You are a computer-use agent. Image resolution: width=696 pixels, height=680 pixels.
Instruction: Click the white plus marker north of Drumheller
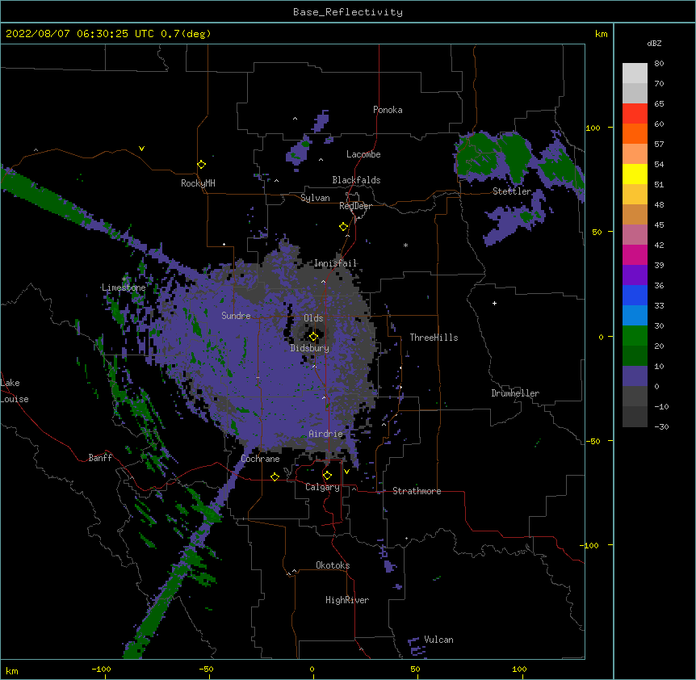tap(494, 303)
